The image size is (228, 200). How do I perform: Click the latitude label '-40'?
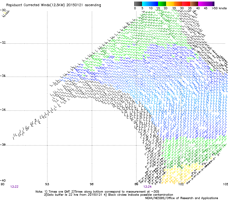(x=3, y=180)
